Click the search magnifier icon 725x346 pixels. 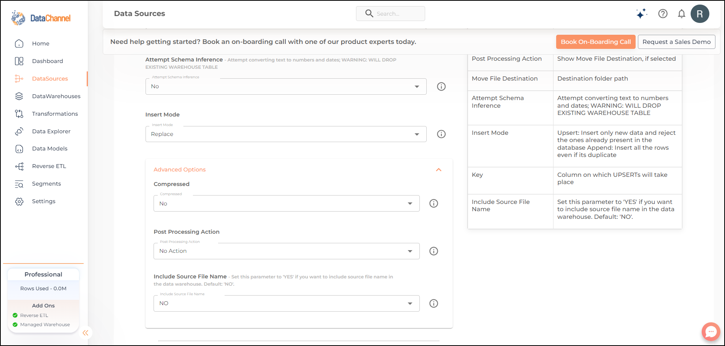pos(369,13)
